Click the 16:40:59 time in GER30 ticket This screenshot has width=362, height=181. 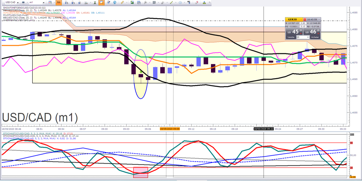click(312, 20)
